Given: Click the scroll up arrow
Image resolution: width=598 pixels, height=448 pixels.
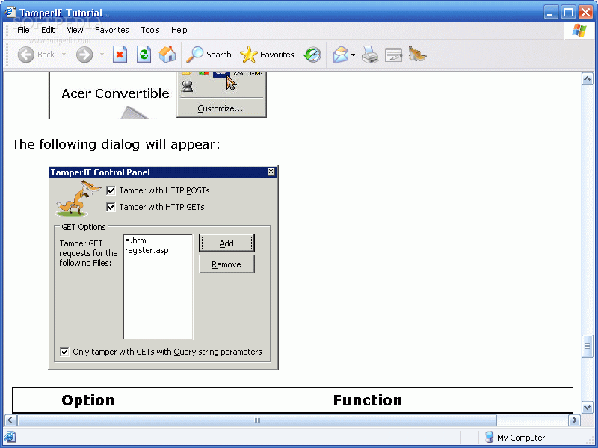Looking at the screenshot, I should pyautogui.click(x=588, y=79).
